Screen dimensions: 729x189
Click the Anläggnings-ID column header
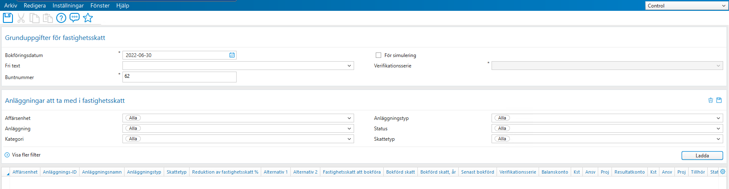(x=60, y=172)
